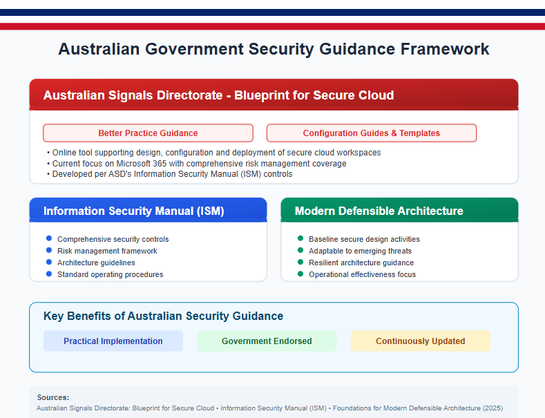Select the Continuously Updated benefit tag

[x=420, y=341]
